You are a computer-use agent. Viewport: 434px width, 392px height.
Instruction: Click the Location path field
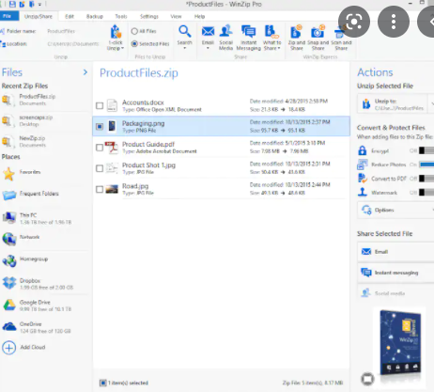[x=73, y=44]
